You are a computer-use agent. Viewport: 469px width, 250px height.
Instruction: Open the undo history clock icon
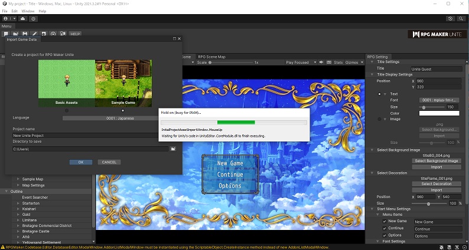(451, 18)
